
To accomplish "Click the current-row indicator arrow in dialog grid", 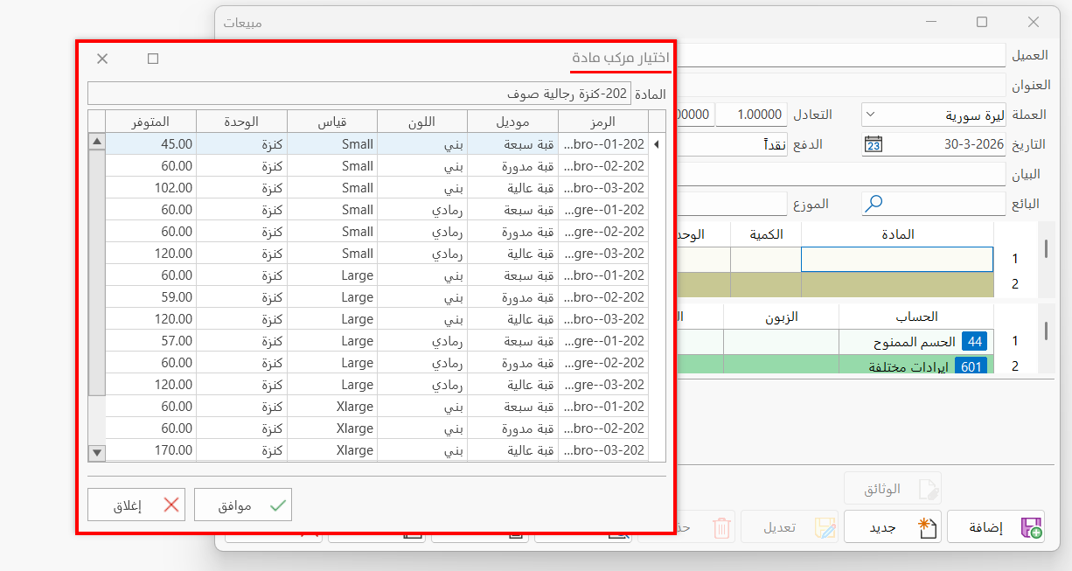I will point(657,144).
